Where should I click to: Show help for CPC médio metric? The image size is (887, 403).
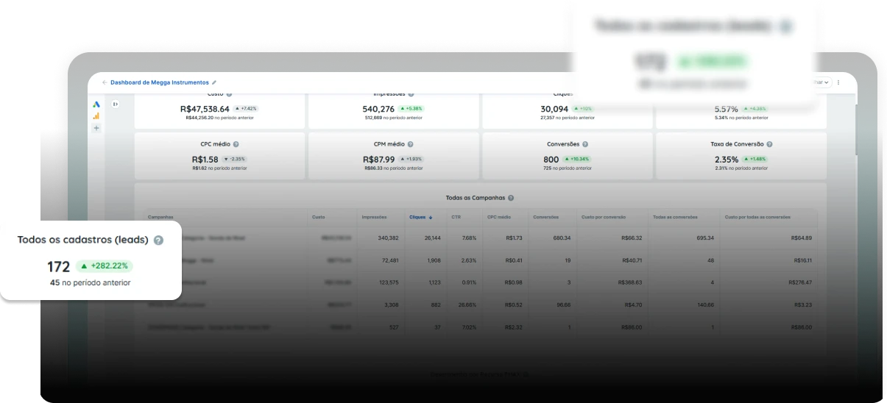[236, 145]
